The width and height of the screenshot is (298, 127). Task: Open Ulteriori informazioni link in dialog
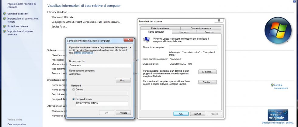tap(84, 53)
